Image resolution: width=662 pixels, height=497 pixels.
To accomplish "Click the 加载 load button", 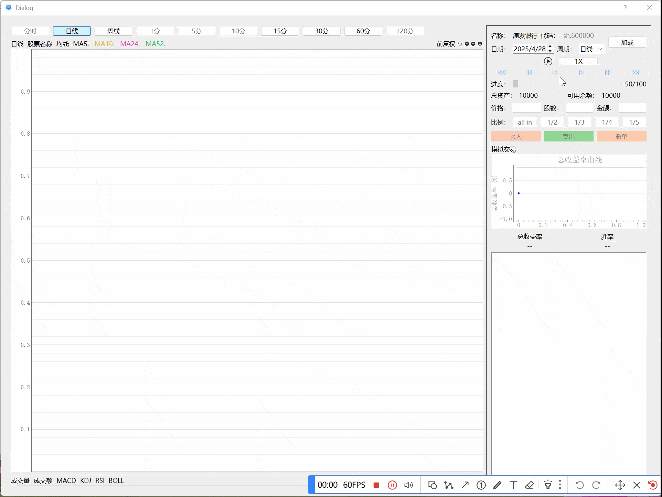I will tap(627, 42).
